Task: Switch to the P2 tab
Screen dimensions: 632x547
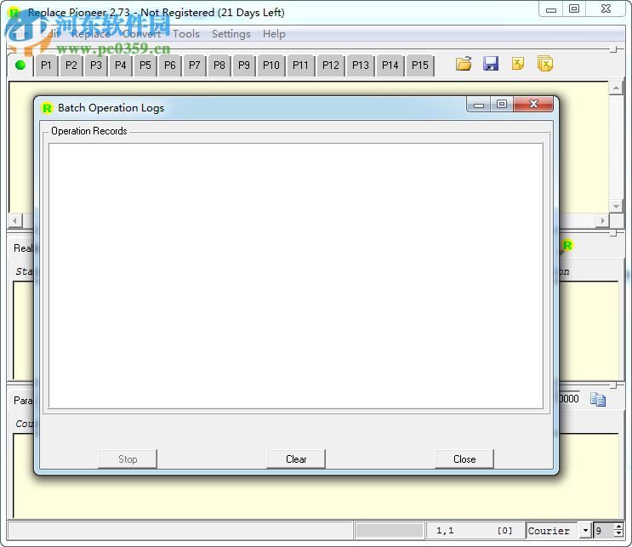Action: pyautogui.click(x=71, y=66)
